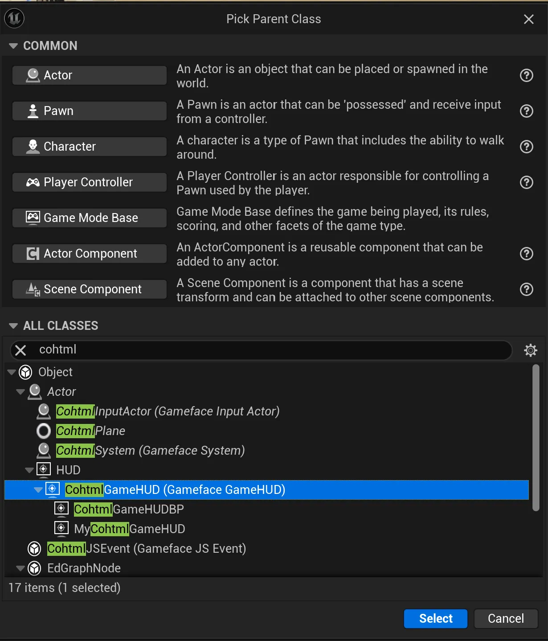Click the CohtmlPlane class icon

[44, 431]
